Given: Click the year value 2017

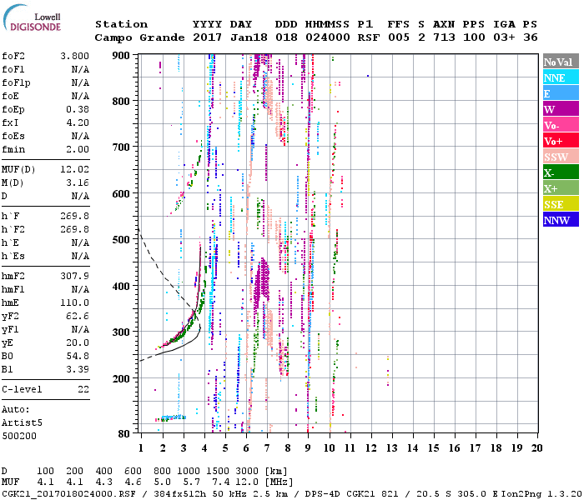Looking at the screenshot, I should click(x=207, y=37).
